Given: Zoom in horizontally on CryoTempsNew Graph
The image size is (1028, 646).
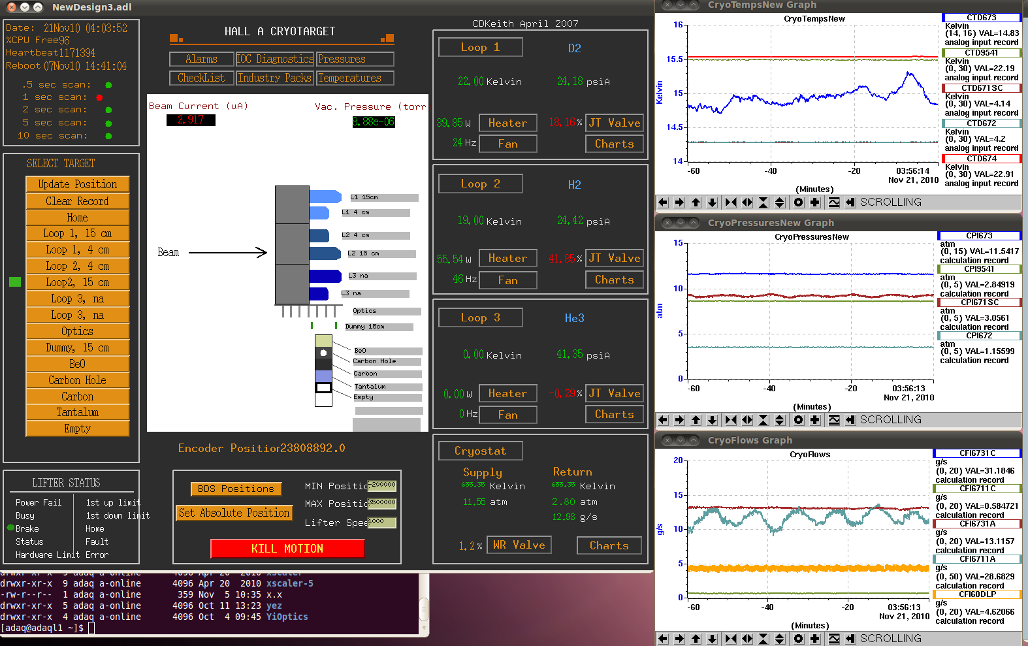Looking at the screenshot, I should (731, 202).
